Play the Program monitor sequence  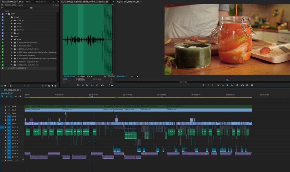[227, 85]
